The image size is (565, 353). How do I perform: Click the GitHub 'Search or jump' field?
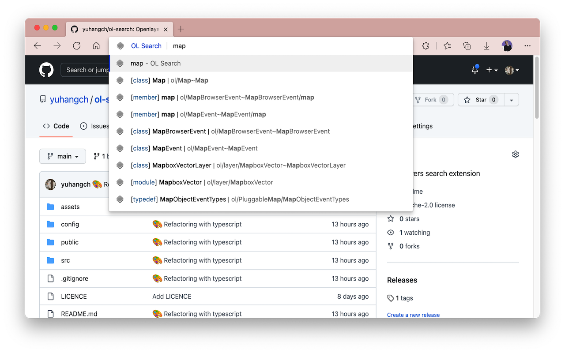coord(85,70)
